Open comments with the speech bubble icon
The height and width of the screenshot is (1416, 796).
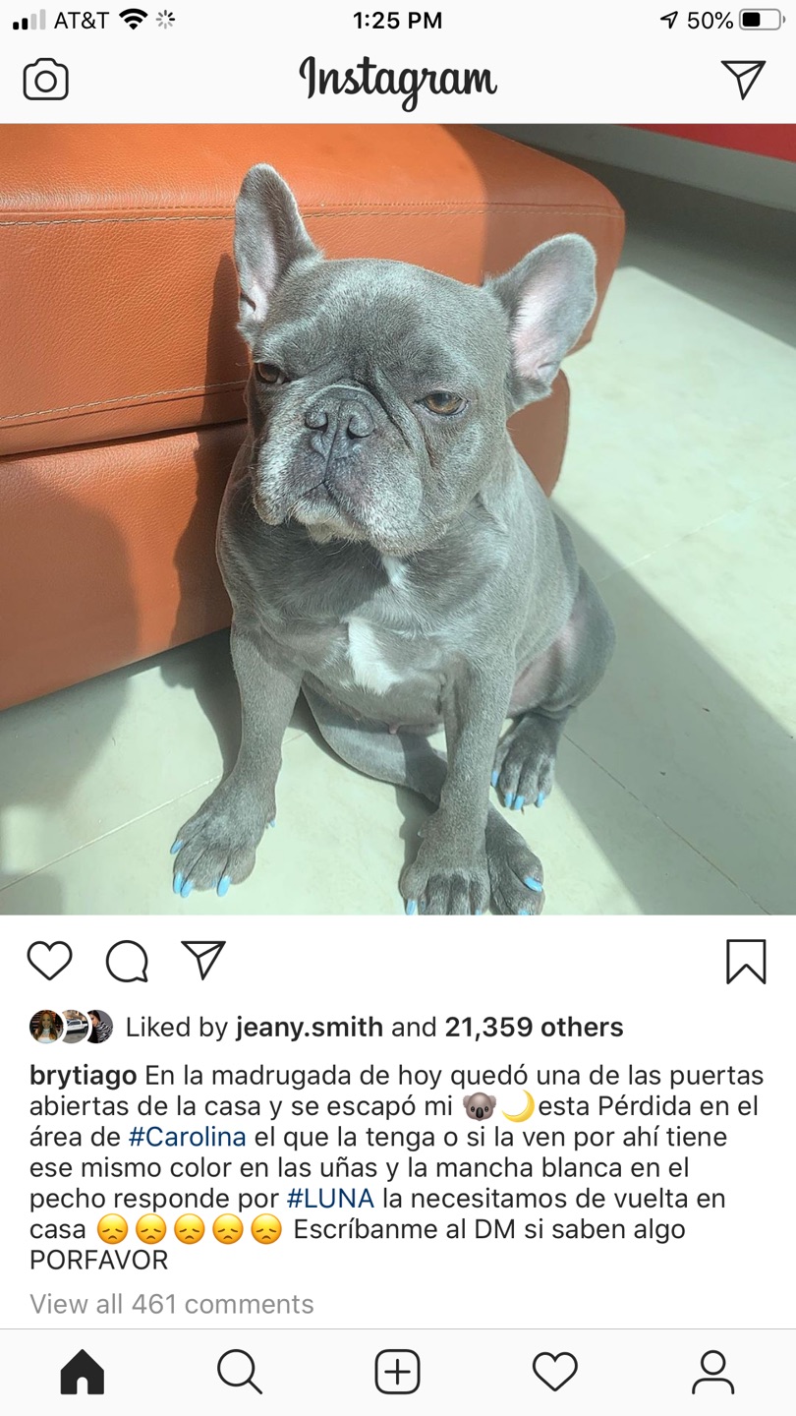click(x=127, y=961)
